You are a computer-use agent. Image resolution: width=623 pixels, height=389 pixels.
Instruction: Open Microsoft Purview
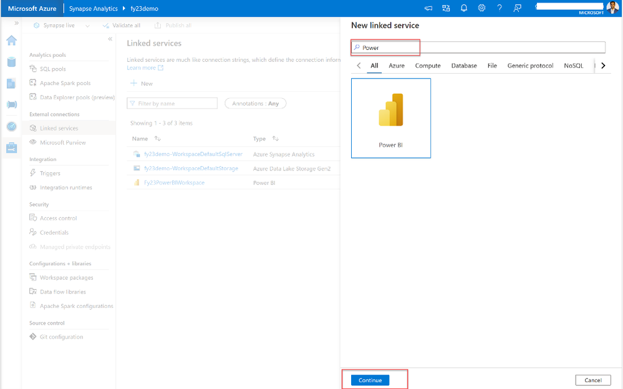(x=63, y=142)
